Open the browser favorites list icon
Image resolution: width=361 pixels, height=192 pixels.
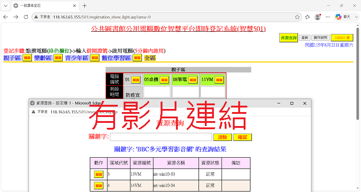[307, 17]
